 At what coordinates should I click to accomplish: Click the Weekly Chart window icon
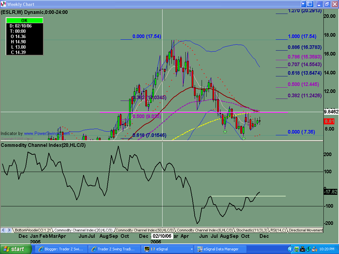[x=3, y=4]
